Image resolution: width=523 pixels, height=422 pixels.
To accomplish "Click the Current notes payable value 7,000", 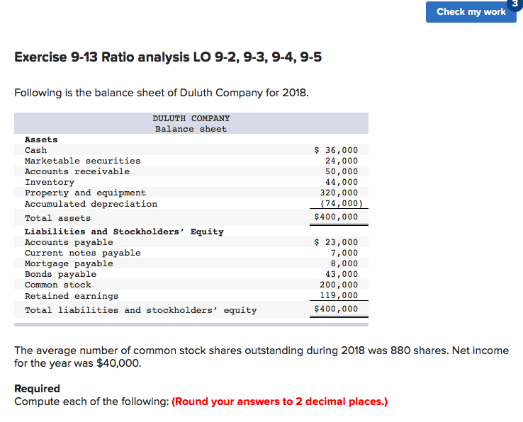I will coord(344,253).
